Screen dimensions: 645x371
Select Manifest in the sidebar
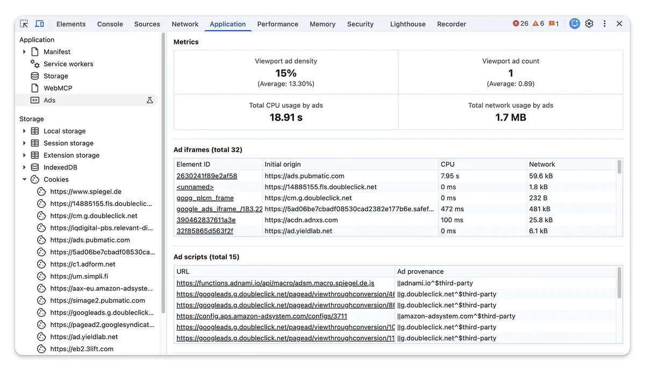click(x=57, y=52)
